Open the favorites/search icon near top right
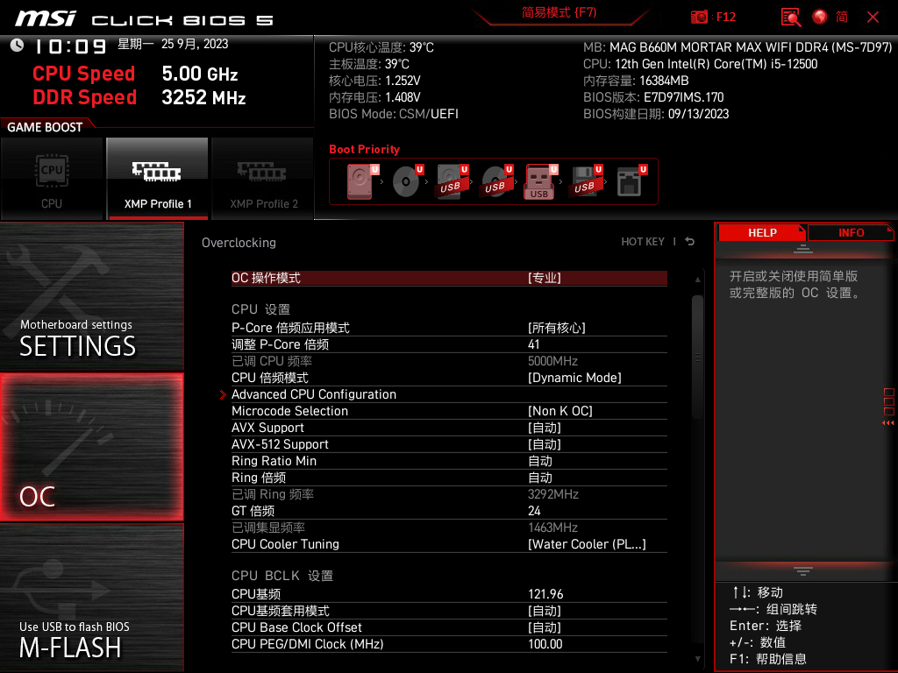 coord(790,17)
